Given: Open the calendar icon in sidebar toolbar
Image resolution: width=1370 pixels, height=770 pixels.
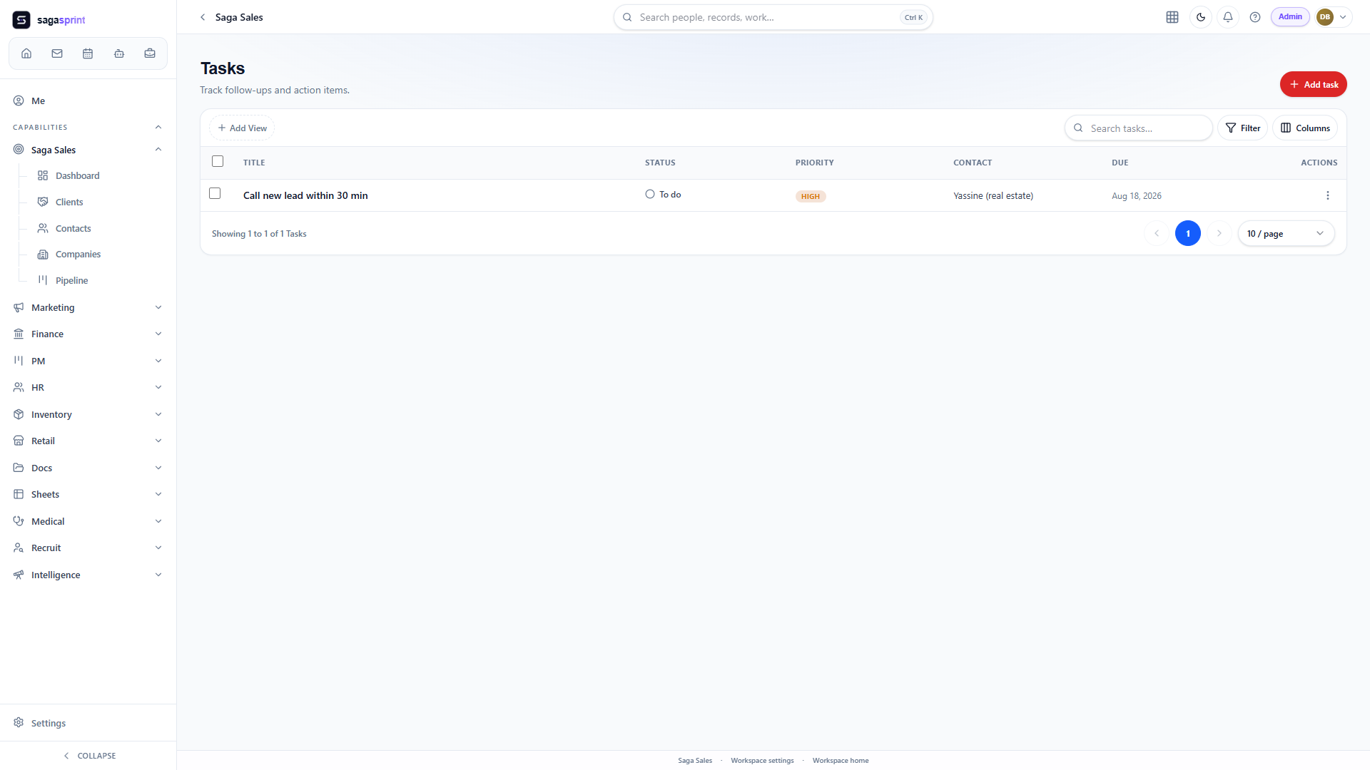Looking at the screenshot, I should 88,53.
